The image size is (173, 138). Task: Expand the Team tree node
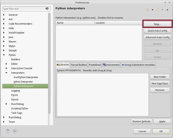(4, 122)
